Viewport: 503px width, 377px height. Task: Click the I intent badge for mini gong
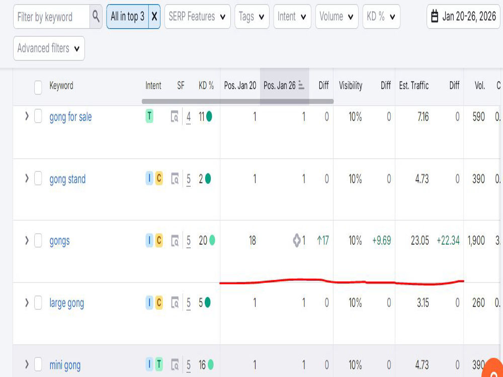(149, 364)
